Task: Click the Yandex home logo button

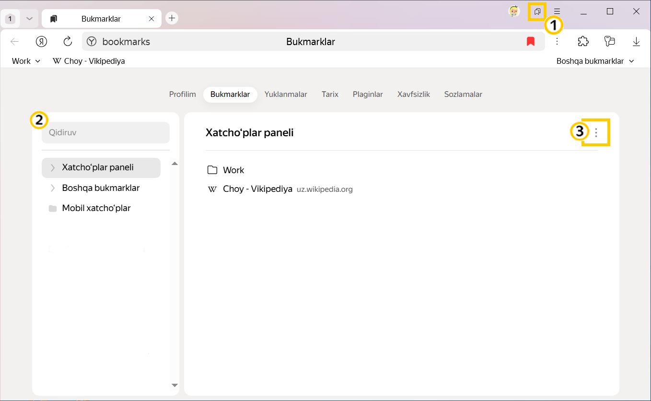Action: point(42,42)
